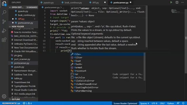
Task: Open TypingMaster Pro.lnk
Action: coord(23,86)
